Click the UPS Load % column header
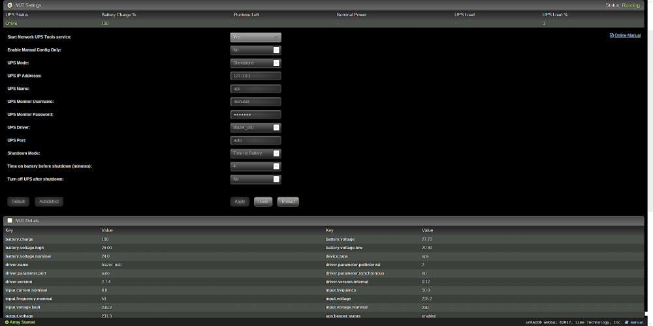653x326 pixels. point(554,14)
